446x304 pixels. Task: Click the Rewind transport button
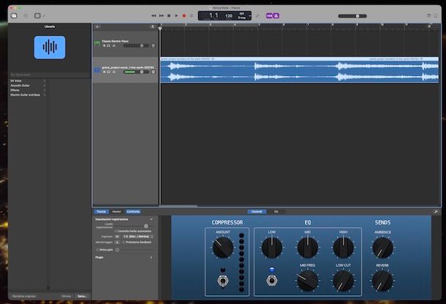154,16
